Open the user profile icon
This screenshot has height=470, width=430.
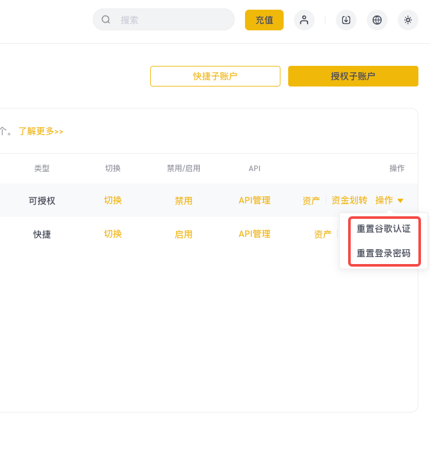tap(304, 20)
